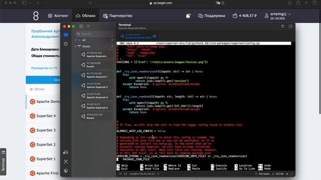Open host Apache Superset 4
The image size is (321, 180).
tap(96, 106)
